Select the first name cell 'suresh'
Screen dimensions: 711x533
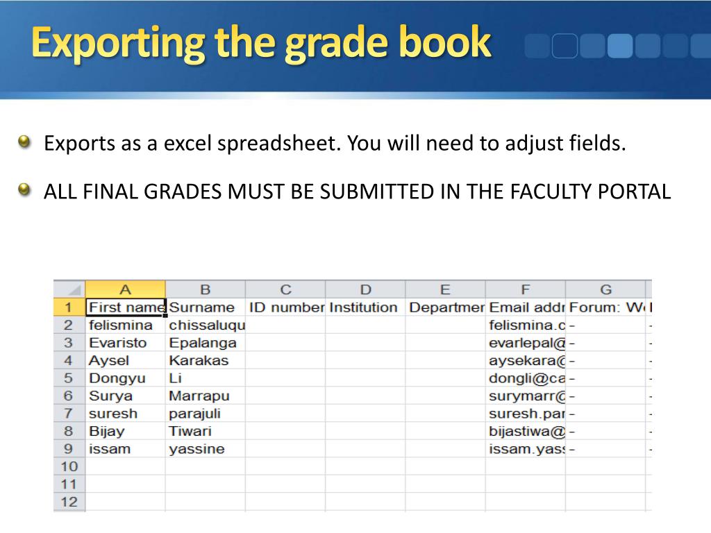click(x=126, y=414)
